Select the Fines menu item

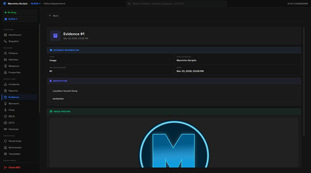[19, 110]
